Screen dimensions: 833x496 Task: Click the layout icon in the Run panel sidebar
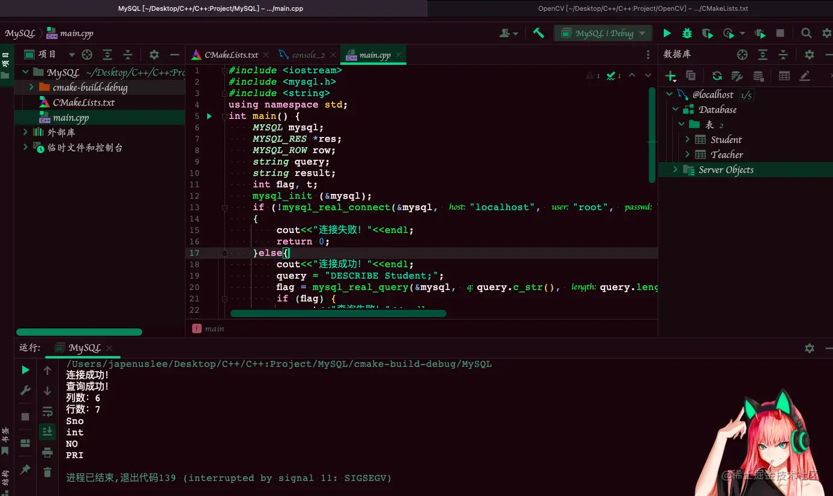click(x=25, y=444)
